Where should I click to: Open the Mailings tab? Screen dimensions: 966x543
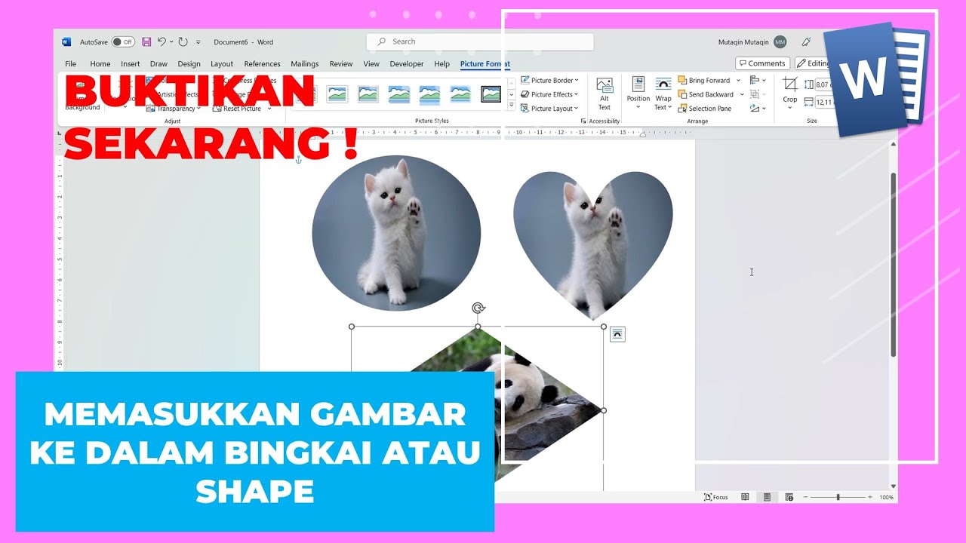[x=305, y=64]
